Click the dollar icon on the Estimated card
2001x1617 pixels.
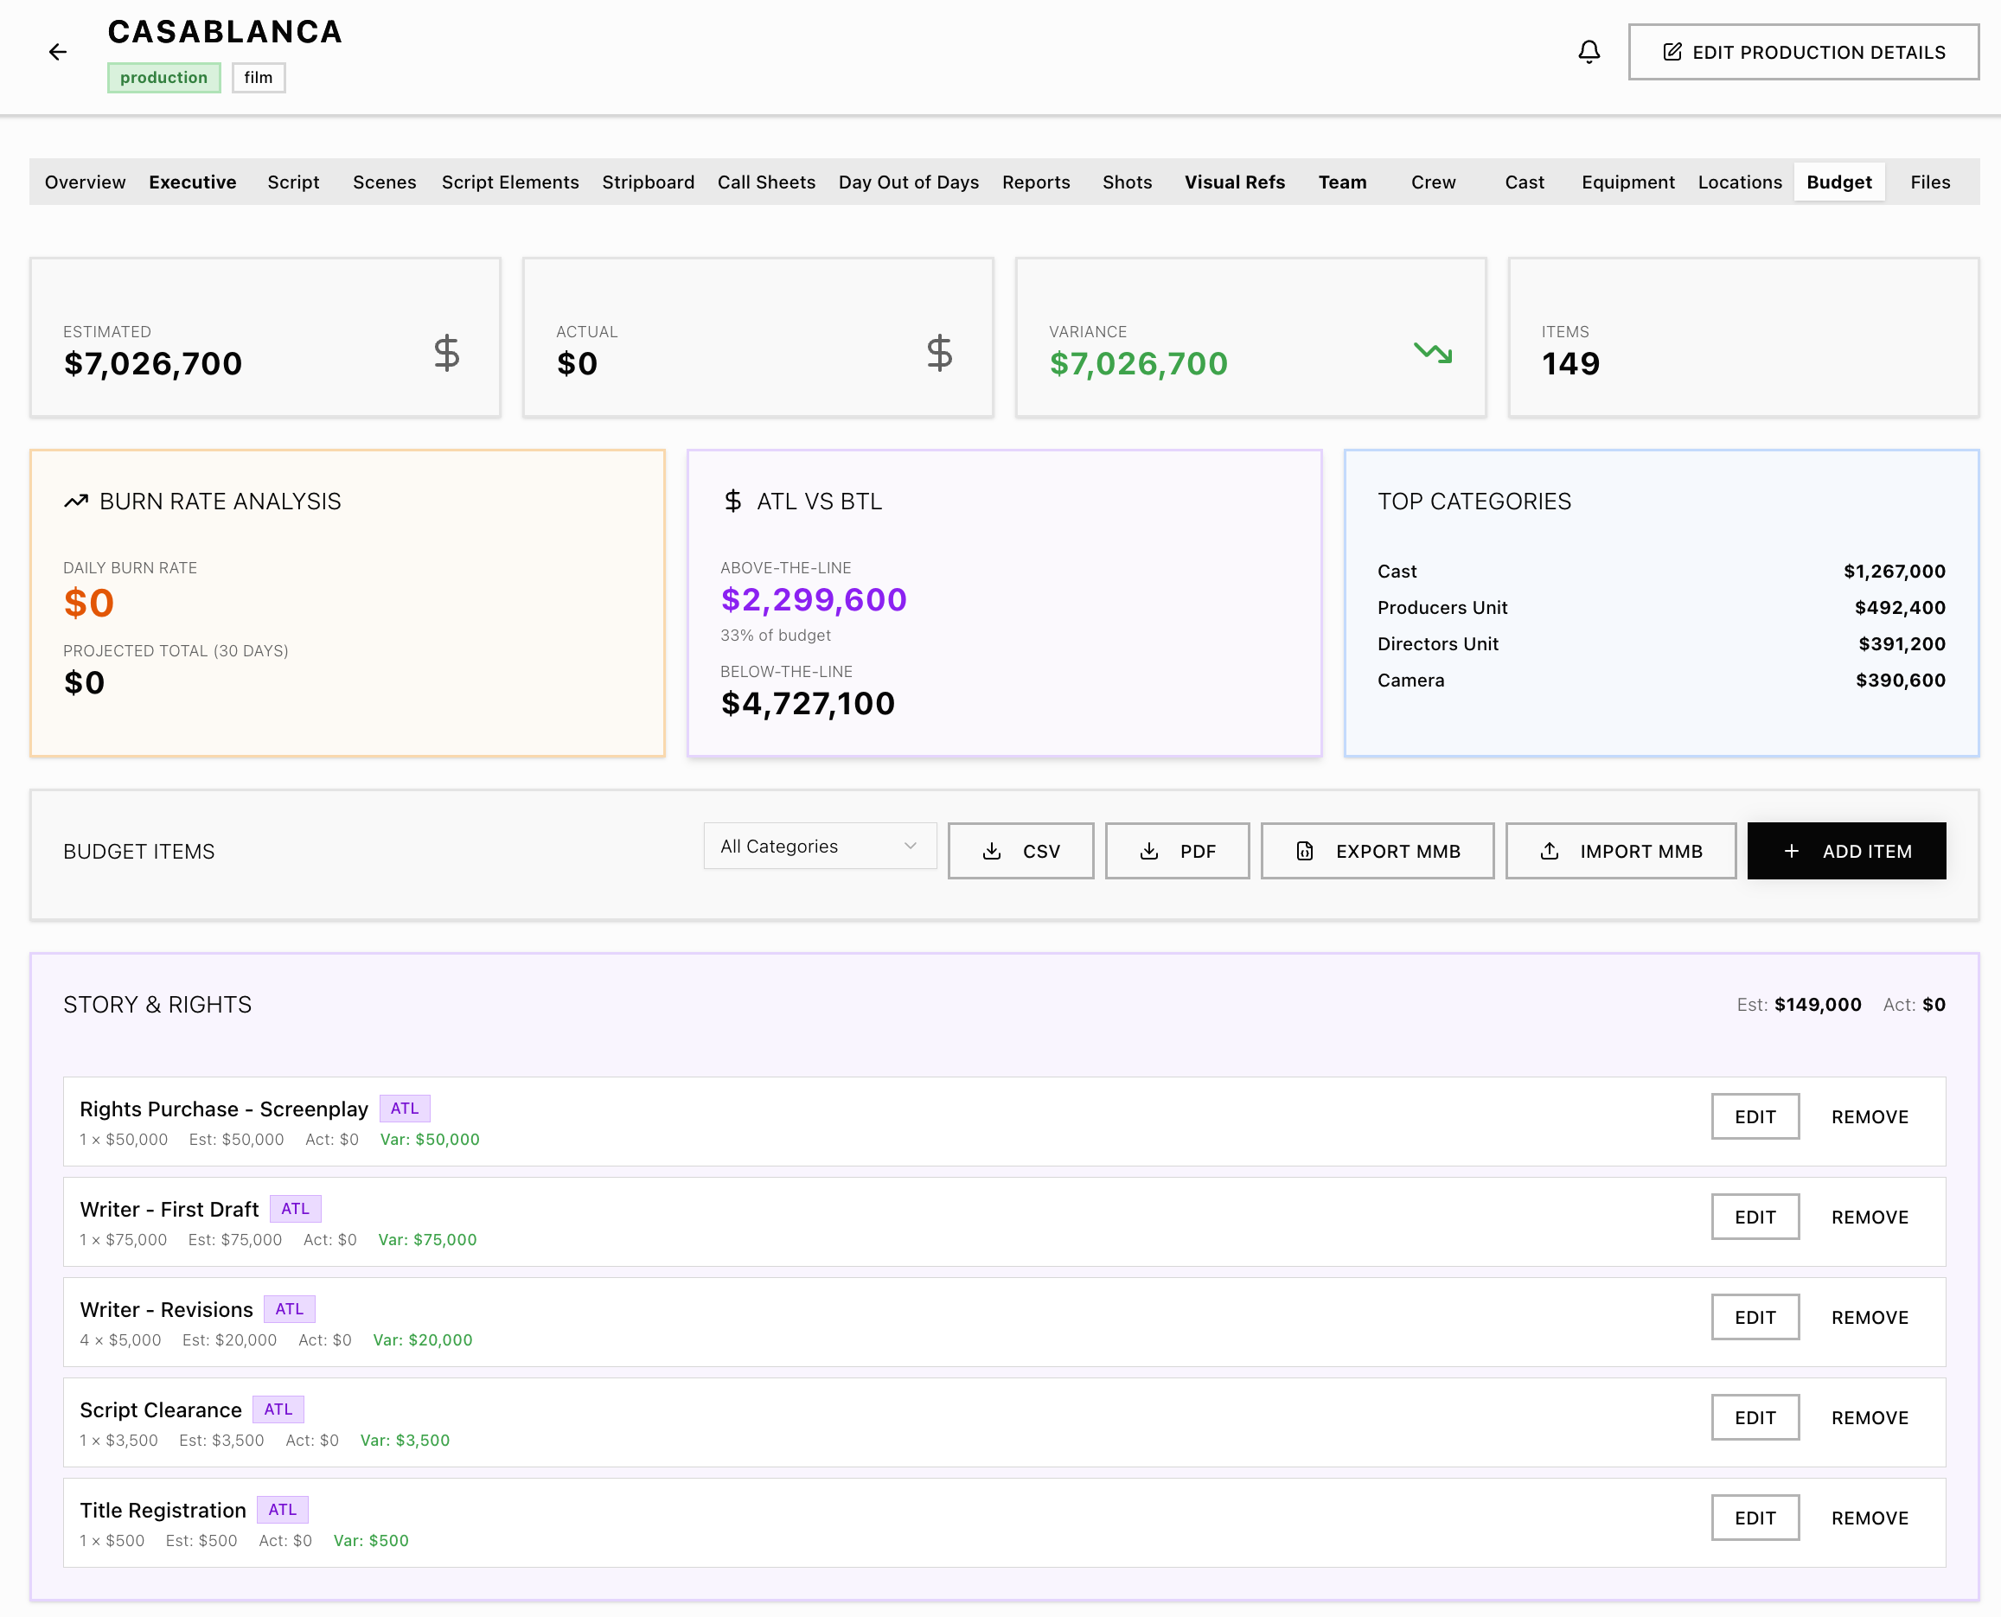coord(447,353)
